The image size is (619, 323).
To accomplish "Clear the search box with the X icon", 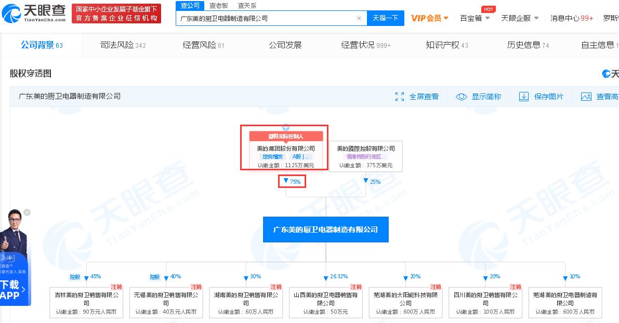I will pos(359,18).
